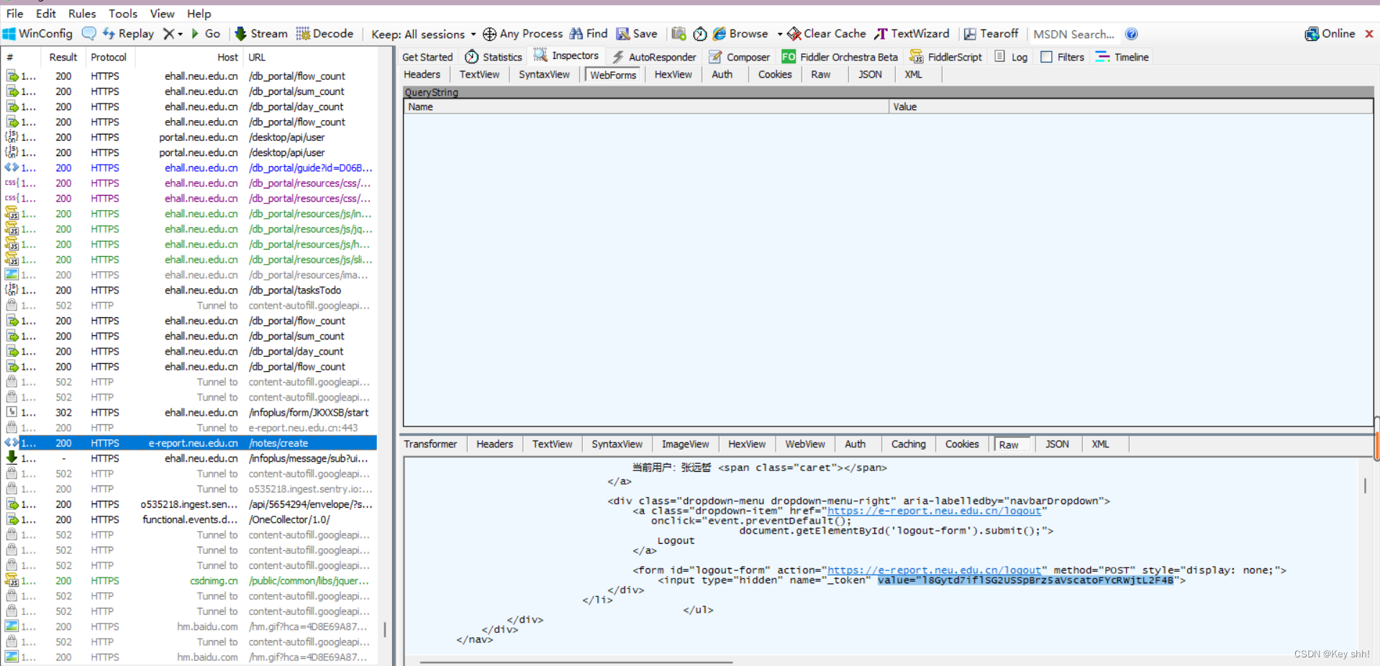This screenshot has width=1380, height=666.
Task: Select the request XML tab
Action: [913, 74]
